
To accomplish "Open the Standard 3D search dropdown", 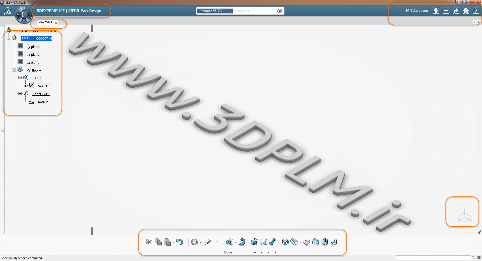I will (215, 11).
